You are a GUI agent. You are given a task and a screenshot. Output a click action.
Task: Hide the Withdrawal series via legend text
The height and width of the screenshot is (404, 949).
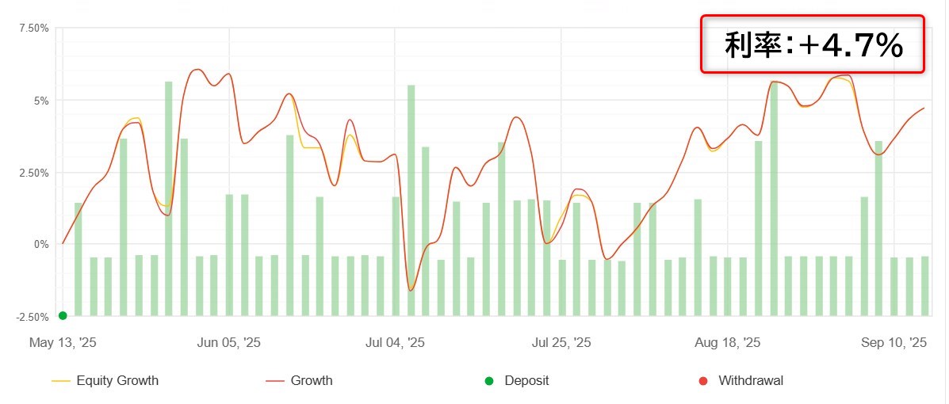pos(750,381)
